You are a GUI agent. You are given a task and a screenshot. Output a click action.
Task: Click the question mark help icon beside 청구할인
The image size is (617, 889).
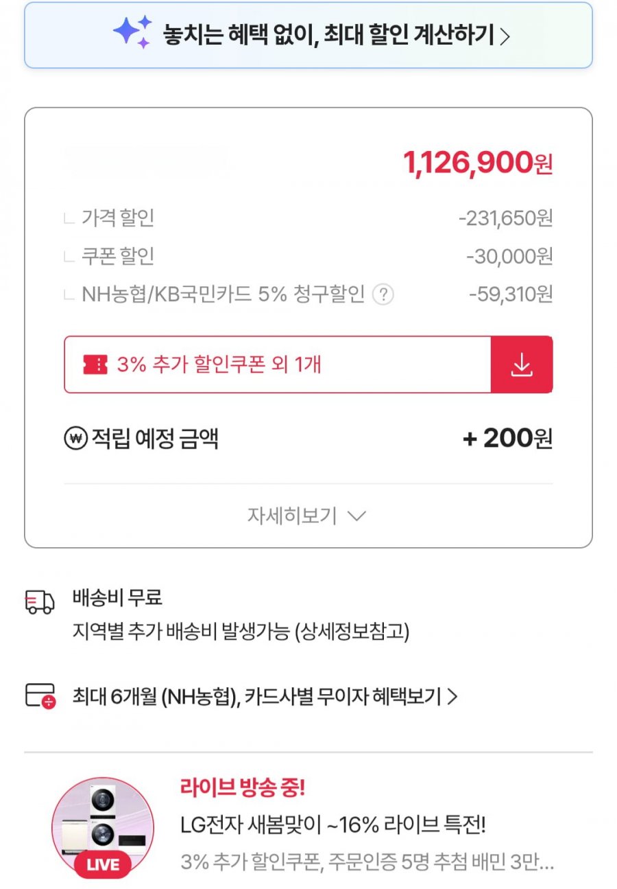[383, 295]
